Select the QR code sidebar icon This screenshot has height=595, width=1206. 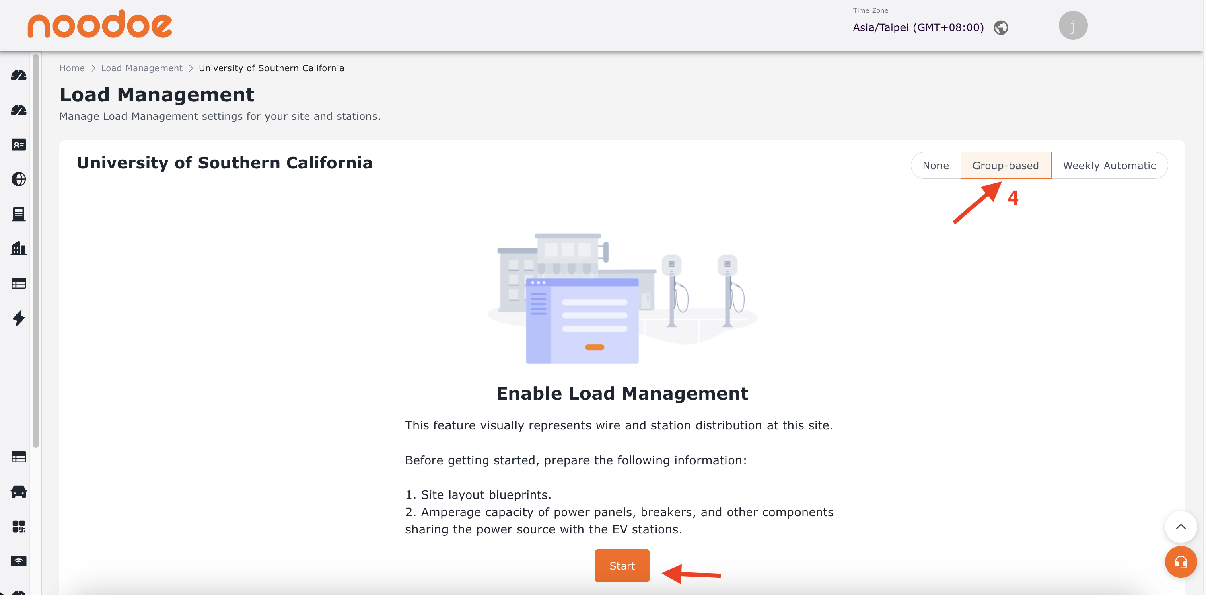(19, 527)
